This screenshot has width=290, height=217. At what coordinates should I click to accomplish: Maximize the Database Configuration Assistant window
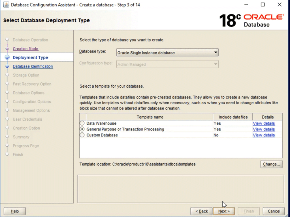point(263,5)
